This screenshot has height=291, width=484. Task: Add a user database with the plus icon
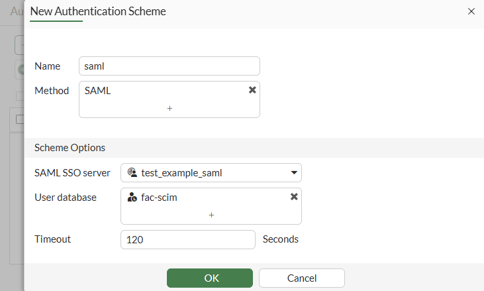click(211, 215)
